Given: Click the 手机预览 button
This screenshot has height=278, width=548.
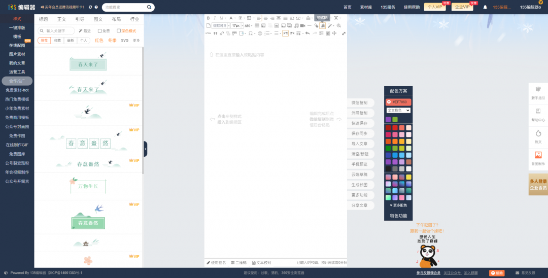Looking at the screenshot, I should click(x=359, y=164).
